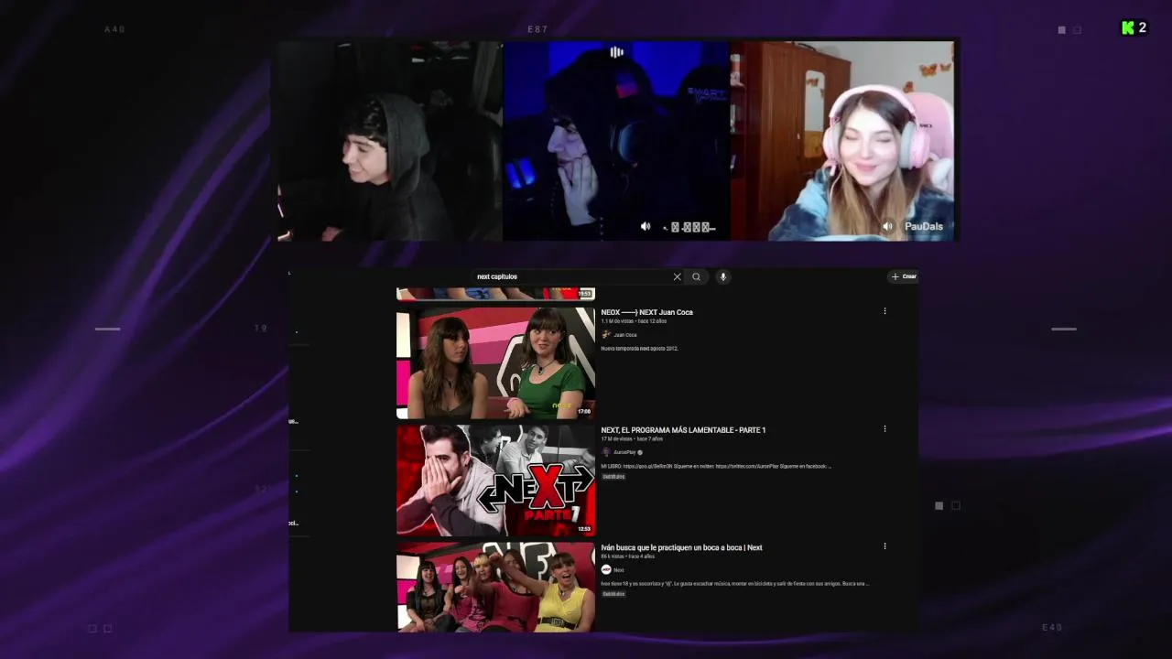1172x659 pixels.
Task: Click the 12:53 duration badge on AuronPlay thumbnail
Action: (584, 529)
